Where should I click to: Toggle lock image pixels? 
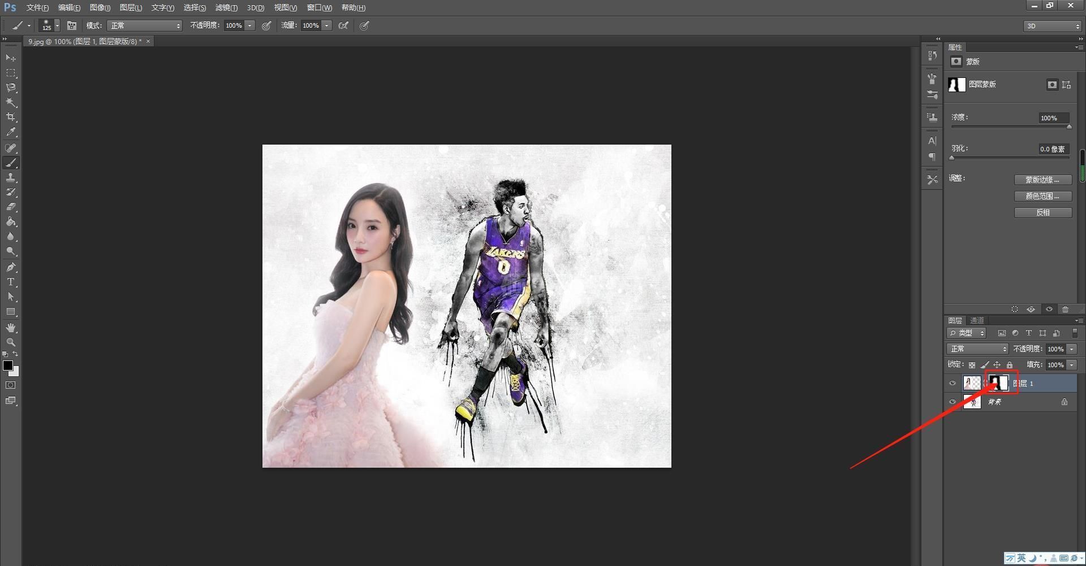pyautogui.click(x=985, y=365)
